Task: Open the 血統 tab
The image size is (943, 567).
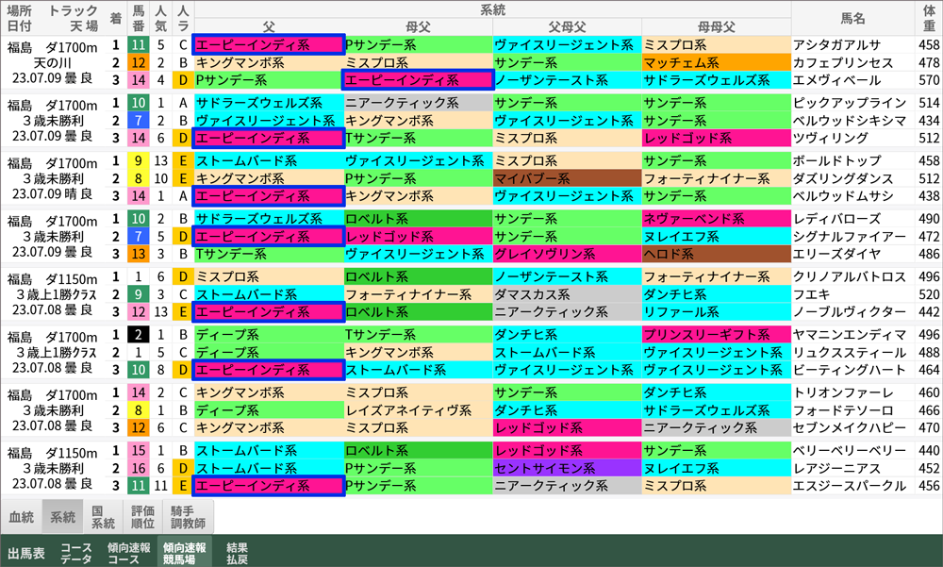Action: [x=21, y=517]
